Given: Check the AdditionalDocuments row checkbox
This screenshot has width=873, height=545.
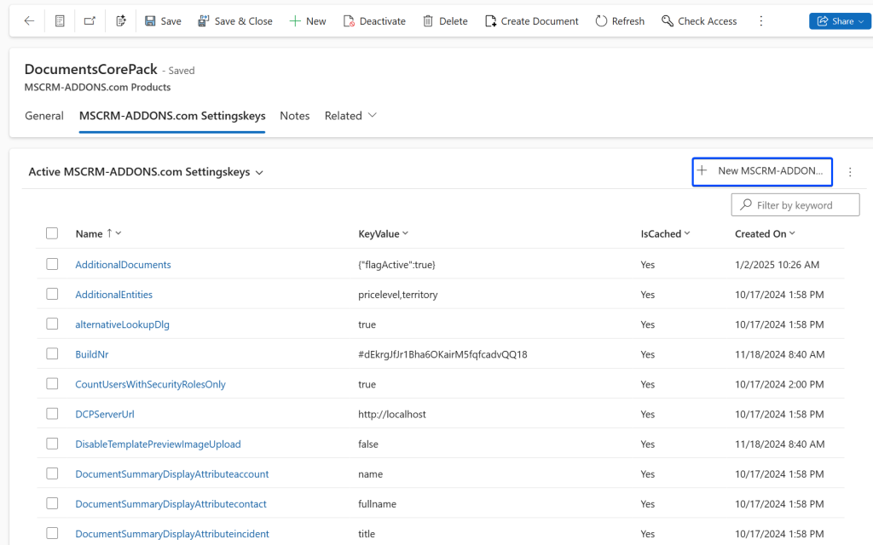Looking at the screenshot, I should (52, 264).
